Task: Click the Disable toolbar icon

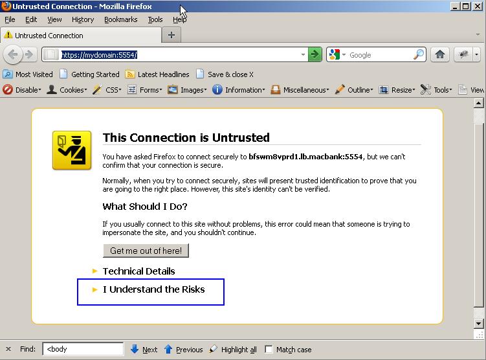Action: (7, 89)
